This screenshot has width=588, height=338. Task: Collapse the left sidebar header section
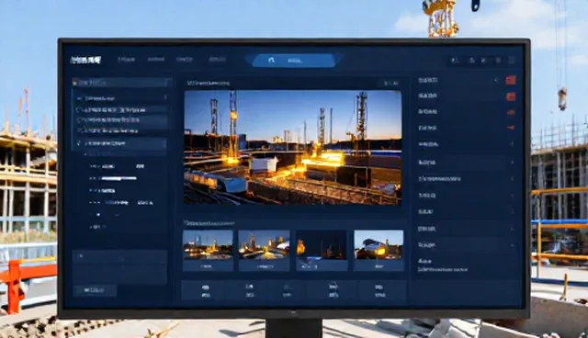pos(167,82)
